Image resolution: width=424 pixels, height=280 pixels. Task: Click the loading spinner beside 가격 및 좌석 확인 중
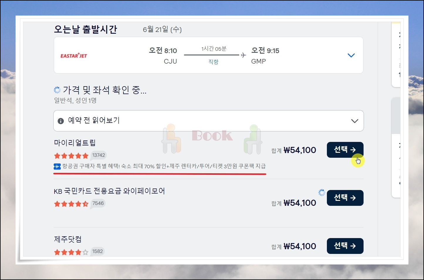57,90
